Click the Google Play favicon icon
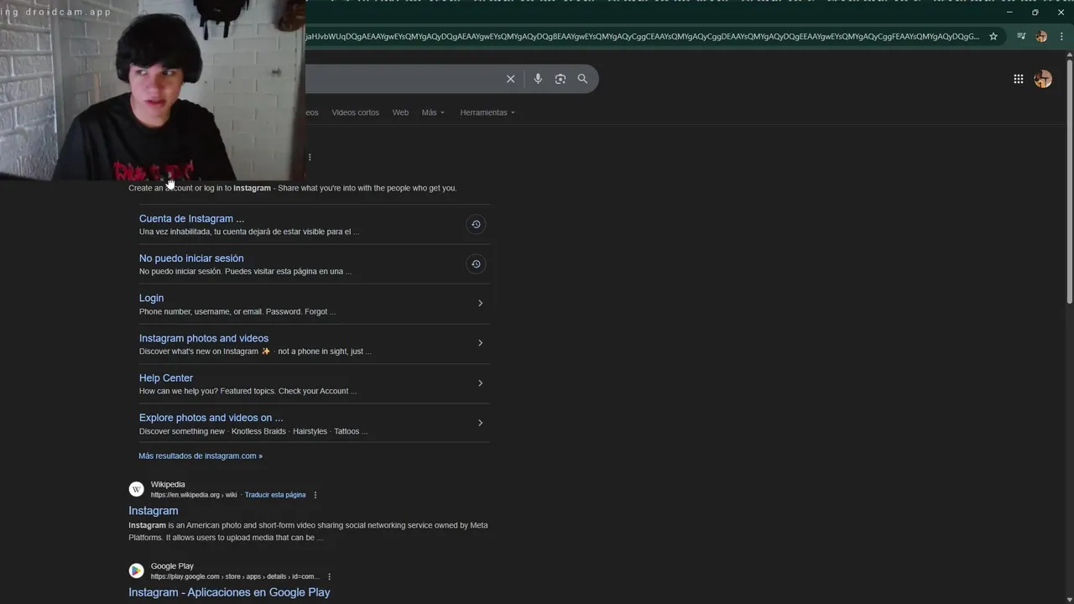Screen dimensions: 1074x604 coord(136,570)
